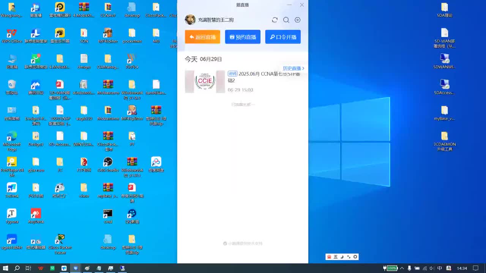Select the 回收站 recycle bin icon

coord(12,87)
